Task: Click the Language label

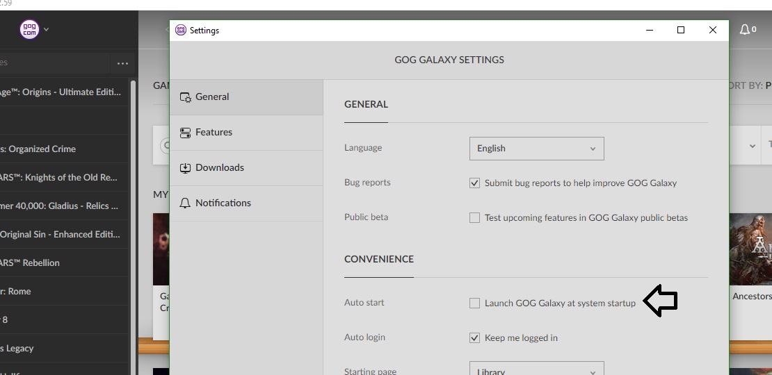Action: click(363, 147)
